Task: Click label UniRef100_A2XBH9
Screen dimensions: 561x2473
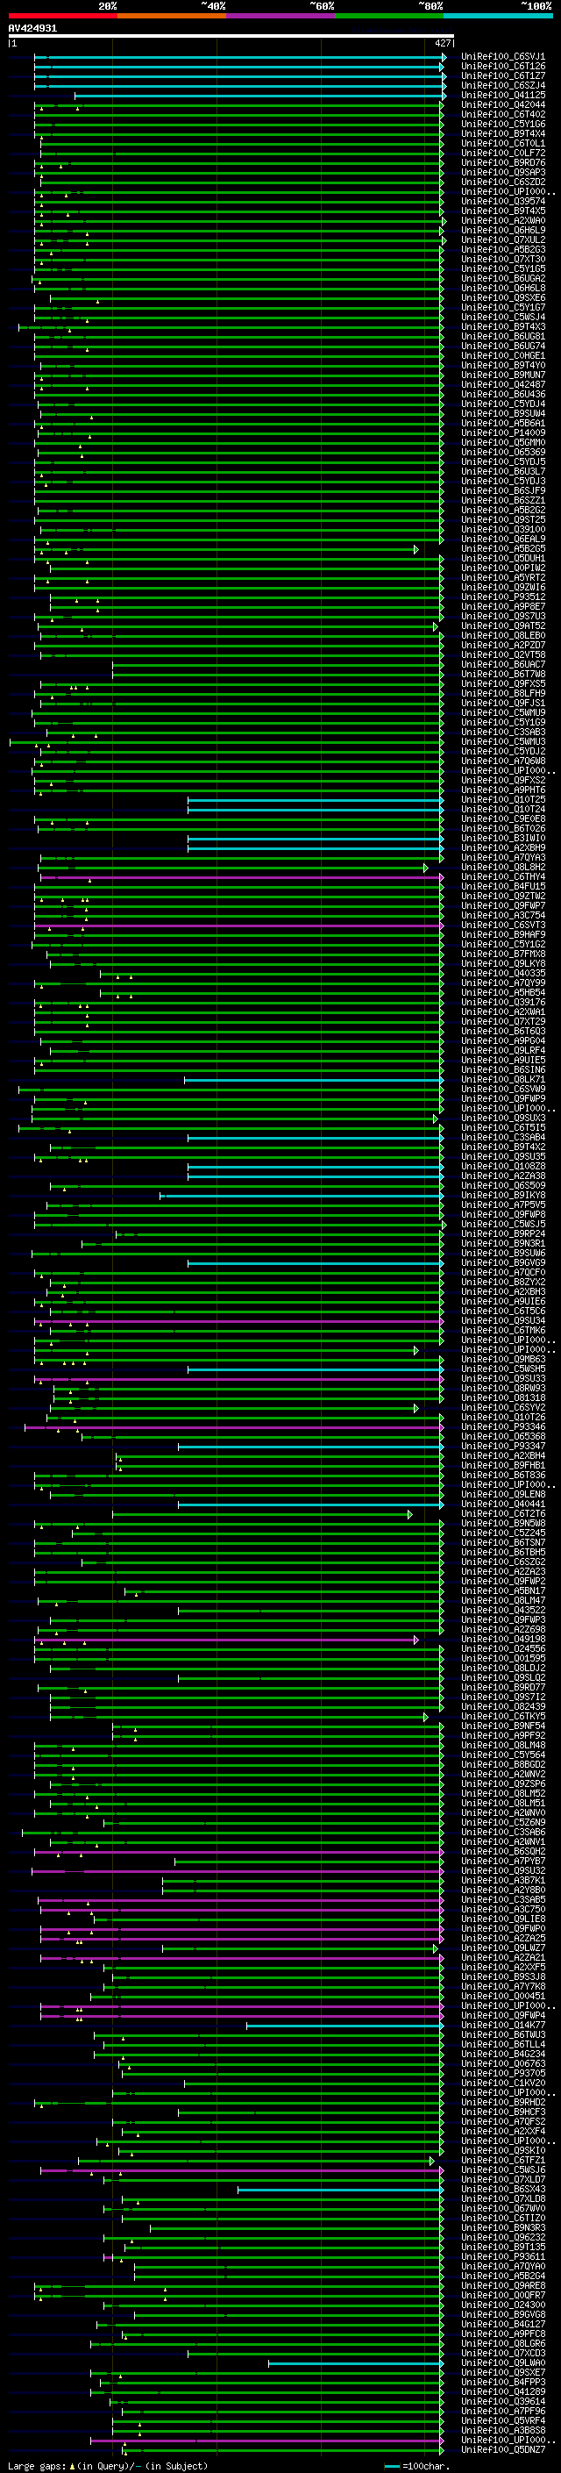Action: (502, 848)
